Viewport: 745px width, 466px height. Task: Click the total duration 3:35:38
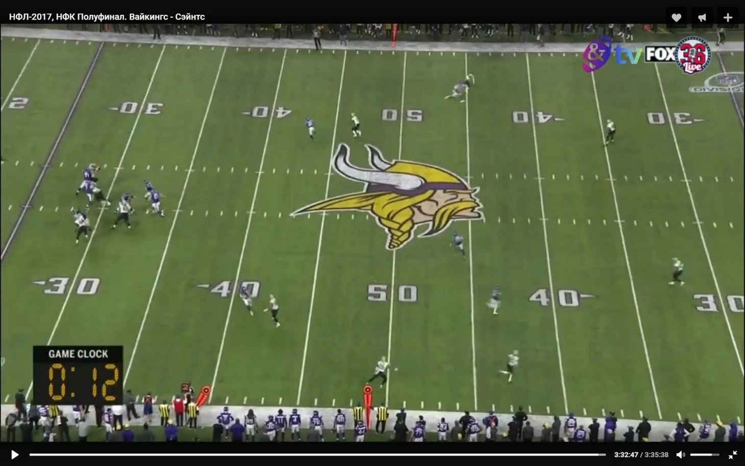656,455
